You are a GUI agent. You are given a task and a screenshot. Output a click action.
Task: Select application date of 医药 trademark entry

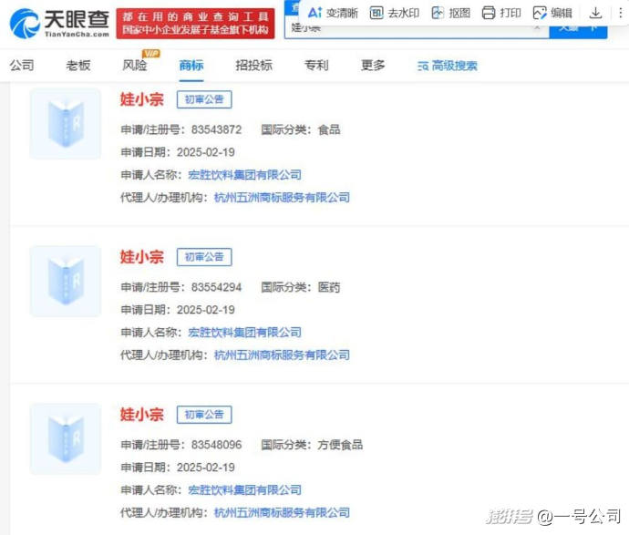[x=206, y=310]
